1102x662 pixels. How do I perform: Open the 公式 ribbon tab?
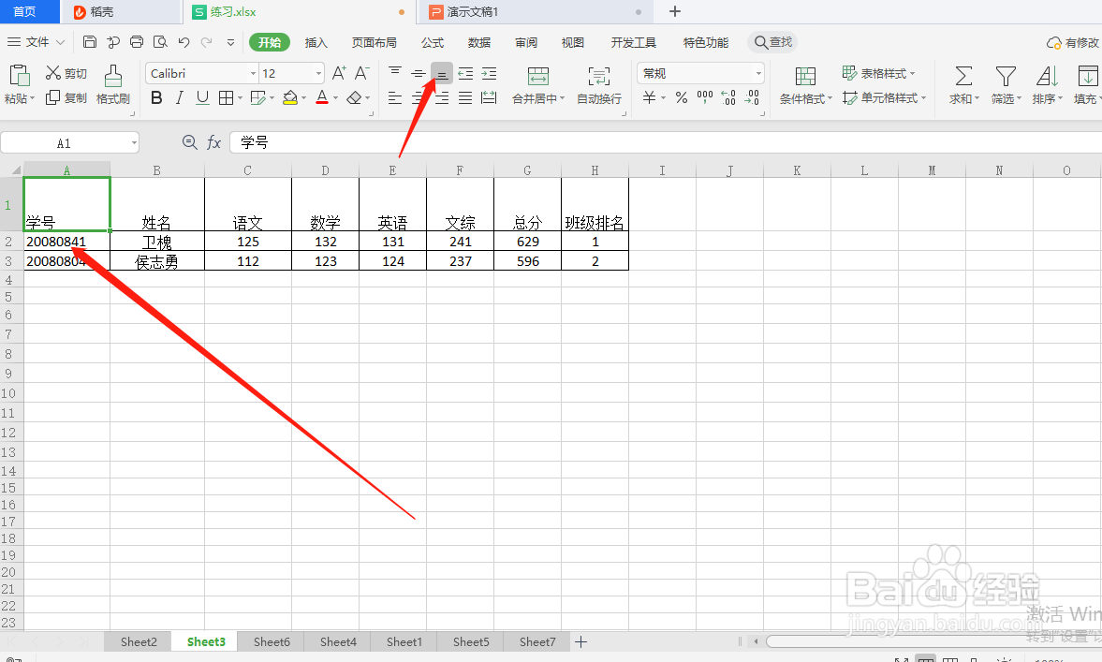[433, 43]
